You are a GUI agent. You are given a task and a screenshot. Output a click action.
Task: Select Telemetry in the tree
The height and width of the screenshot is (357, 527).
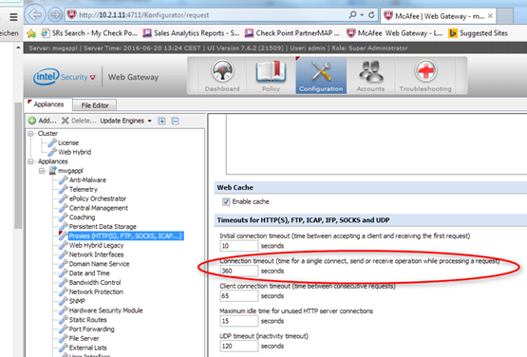pyautogui.click(x=84, y=189)
